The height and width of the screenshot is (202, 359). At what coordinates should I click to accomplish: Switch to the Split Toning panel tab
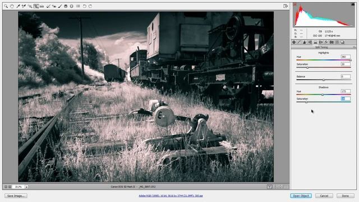[x=315, y=42]
